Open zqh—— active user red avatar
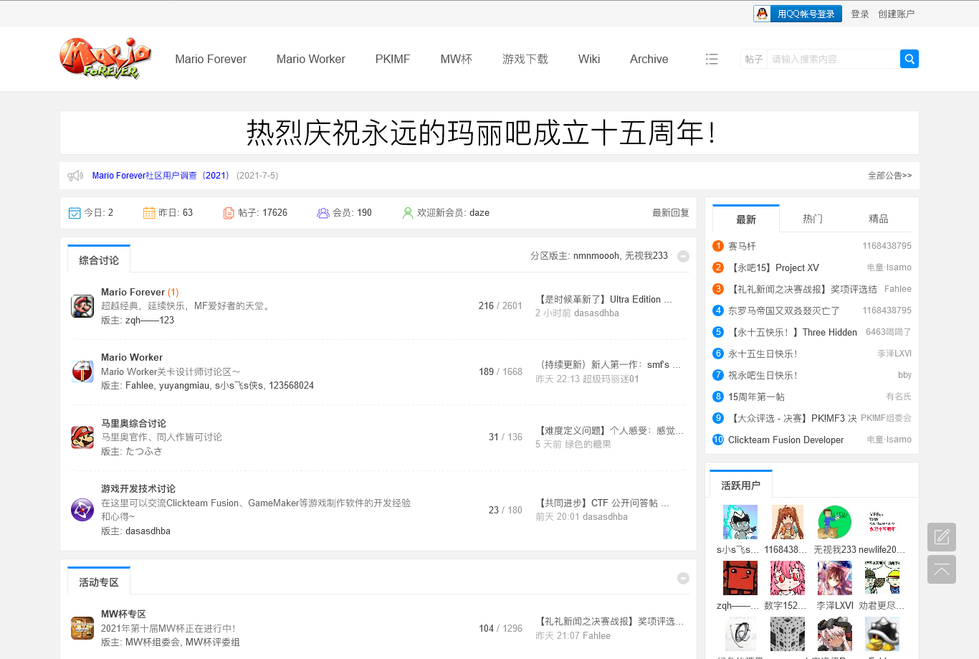This screenshot has height=659, width=979. [740, 578]
